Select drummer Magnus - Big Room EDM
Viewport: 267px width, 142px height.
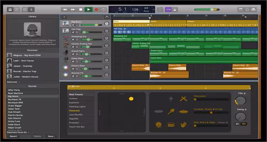pyautogui.click(x=32, y=55)
